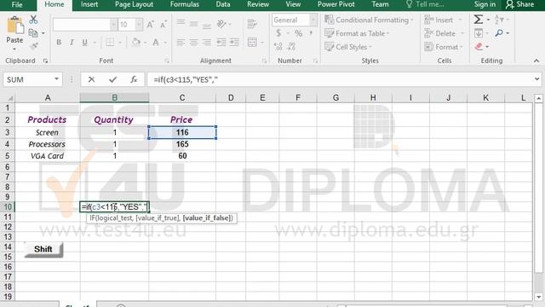Open the Paste options dropdown arrow

[14, 49]
